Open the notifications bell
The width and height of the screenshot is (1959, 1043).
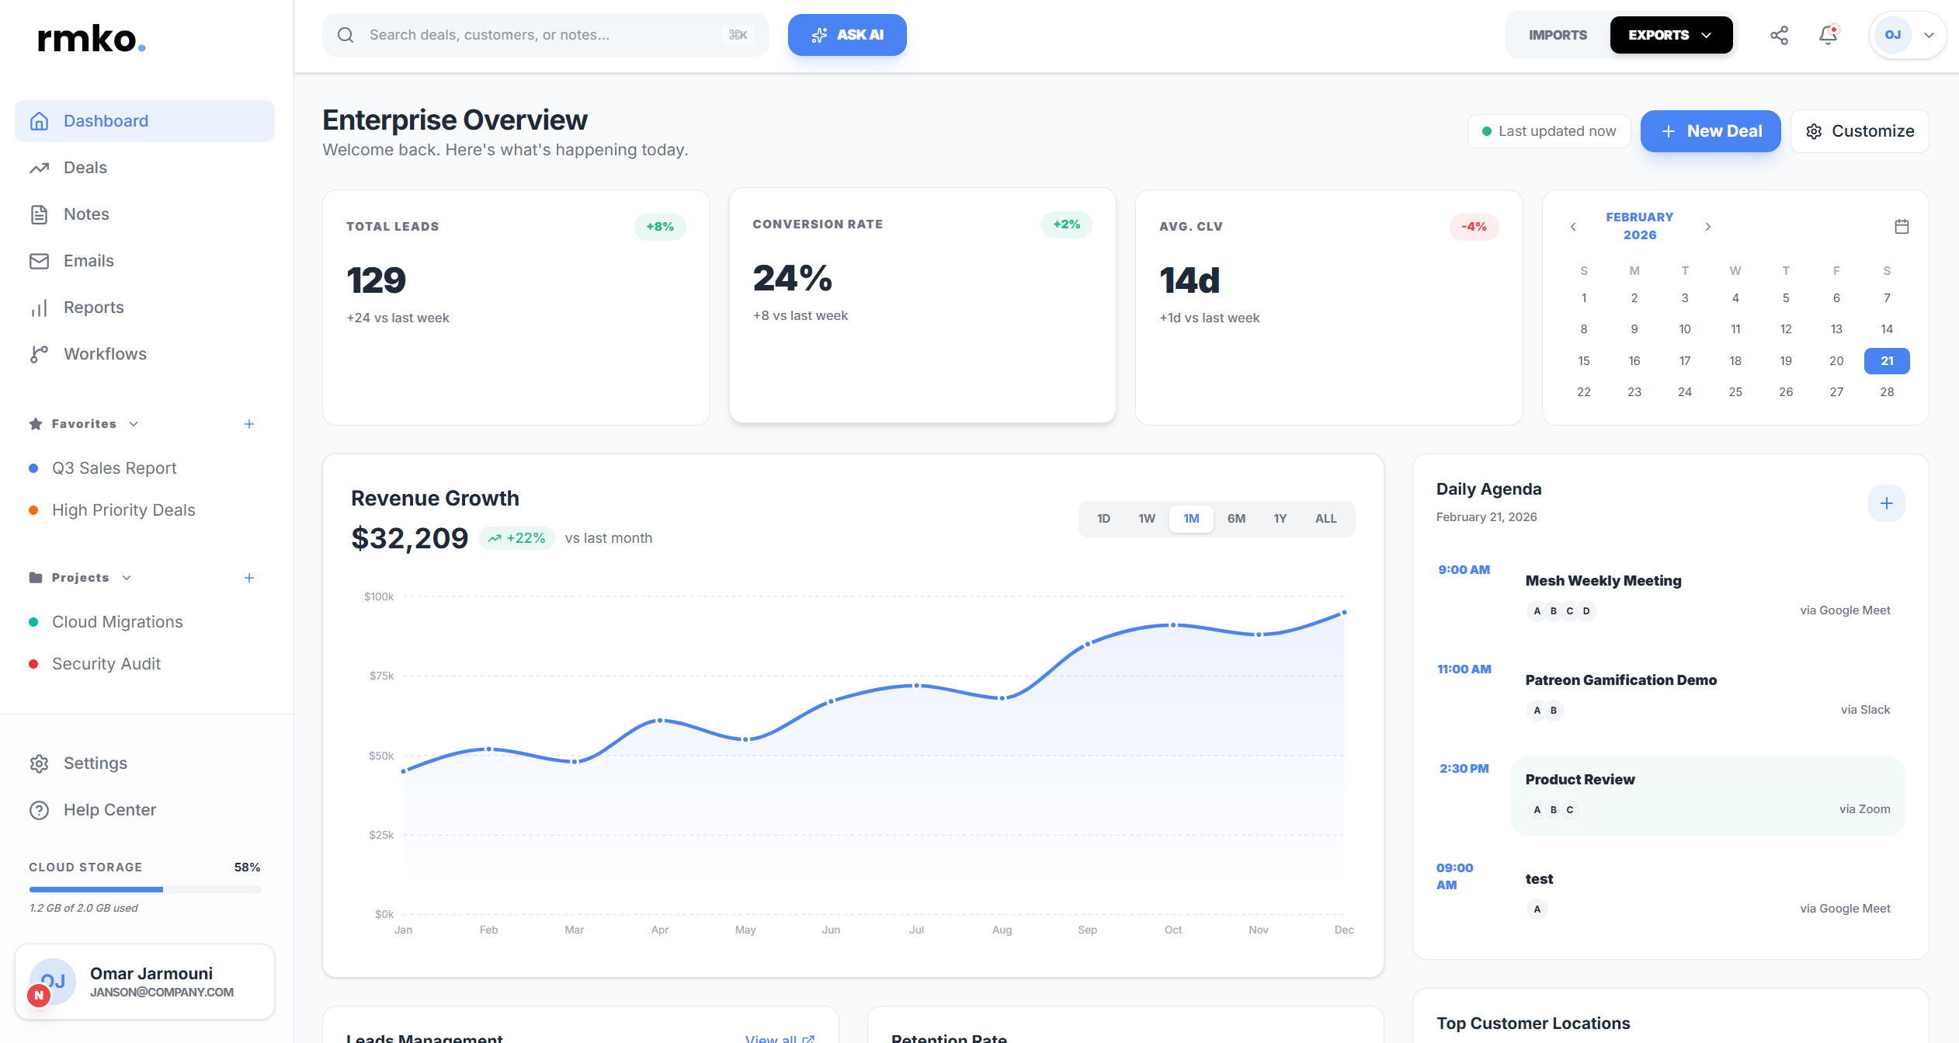pos(1828,35)
